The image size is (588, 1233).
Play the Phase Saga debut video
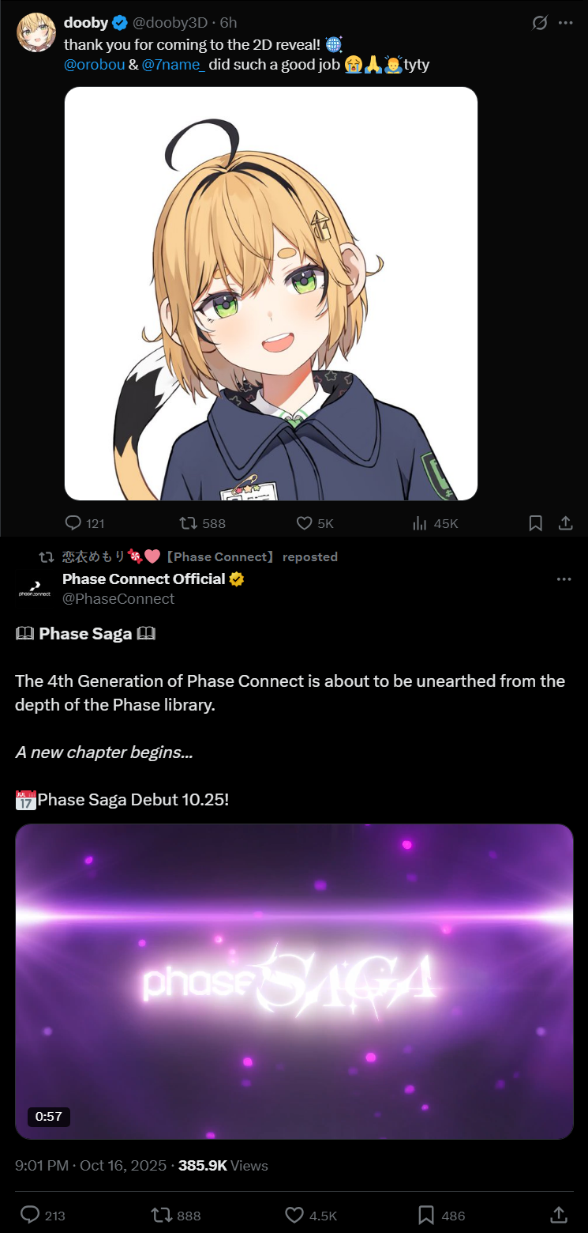(294, 982)
